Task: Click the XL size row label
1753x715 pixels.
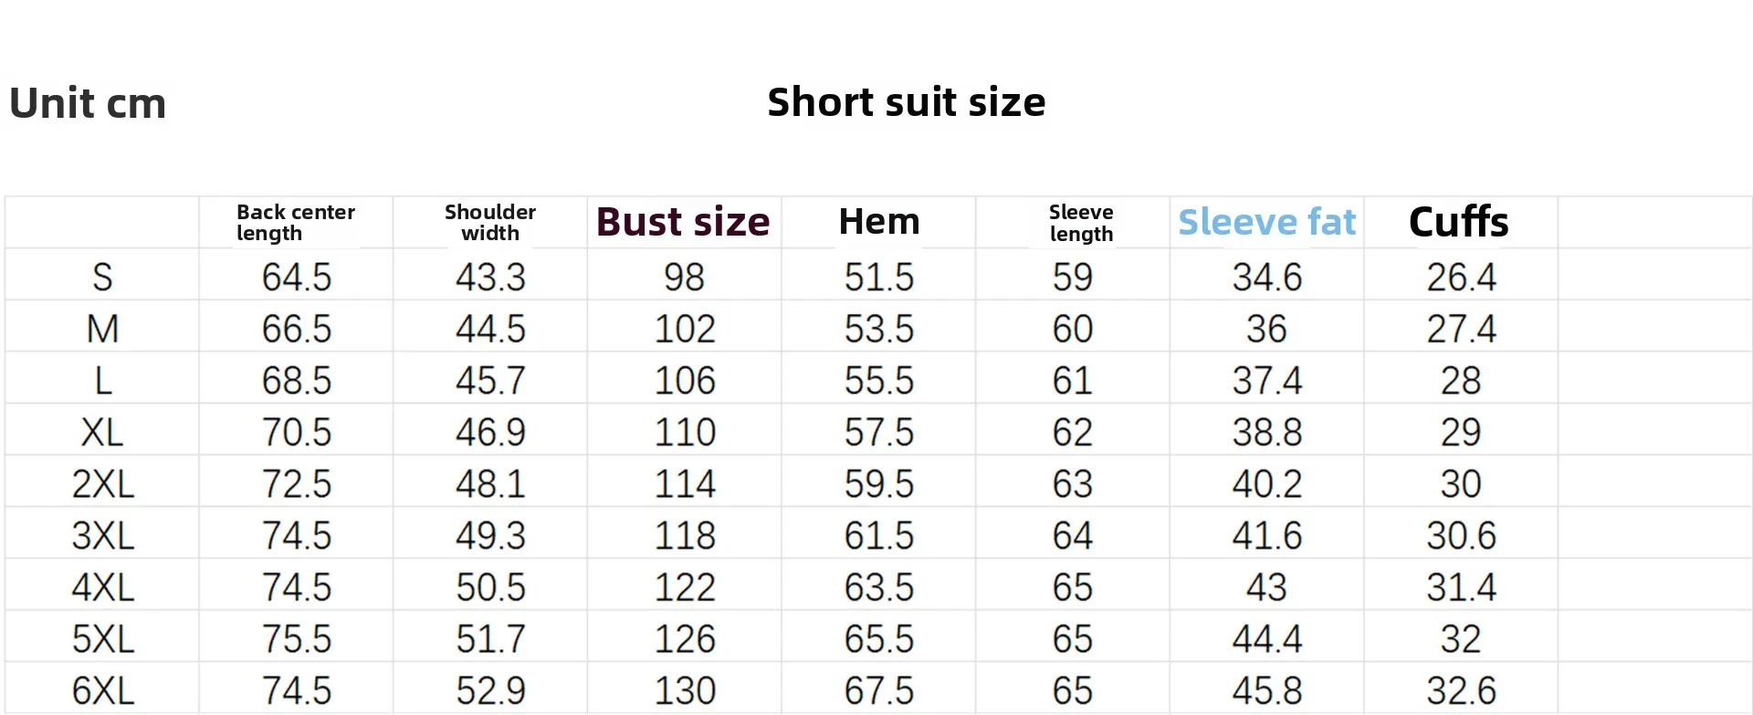Action: coord(102,432)
